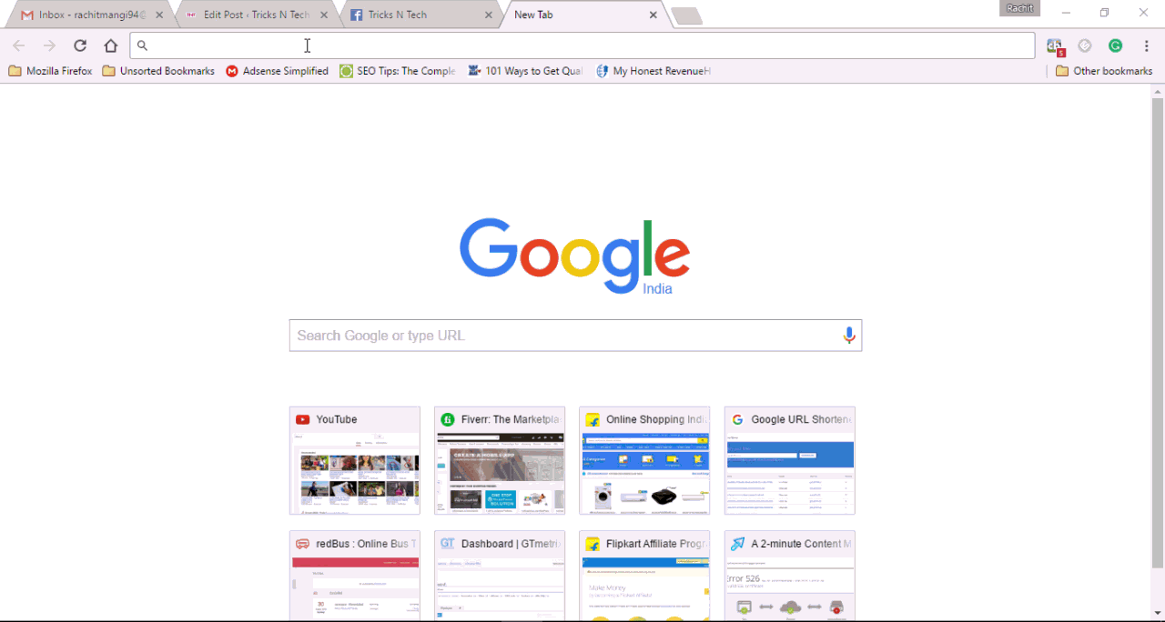The height and width of the screenshot is (622, 1165).
Task: Click the vertical page scrollbar
Action: pos(1157,334)
